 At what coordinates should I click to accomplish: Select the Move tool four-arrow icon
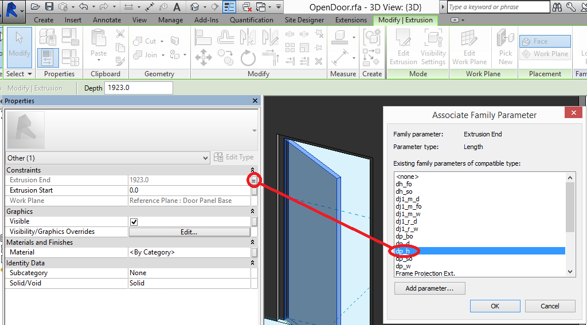(x=204, y=58)
